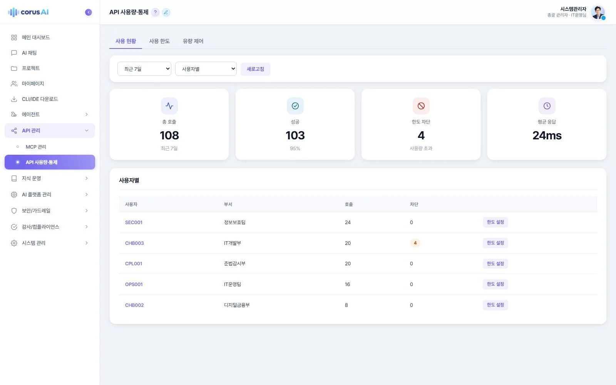Switch to the 사용 한도 tab
Screen dimensions: 616x385
point(159,41)
